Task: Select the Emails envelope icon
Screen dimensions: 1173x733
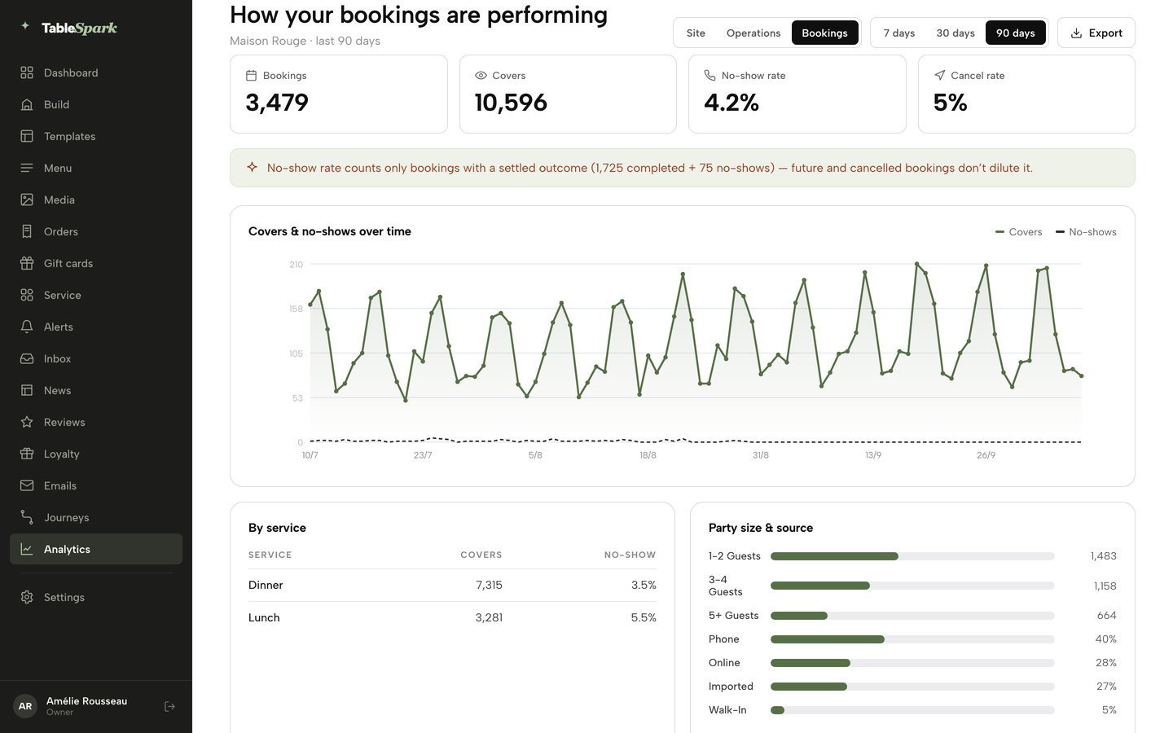Action: [x=27, y=485]
